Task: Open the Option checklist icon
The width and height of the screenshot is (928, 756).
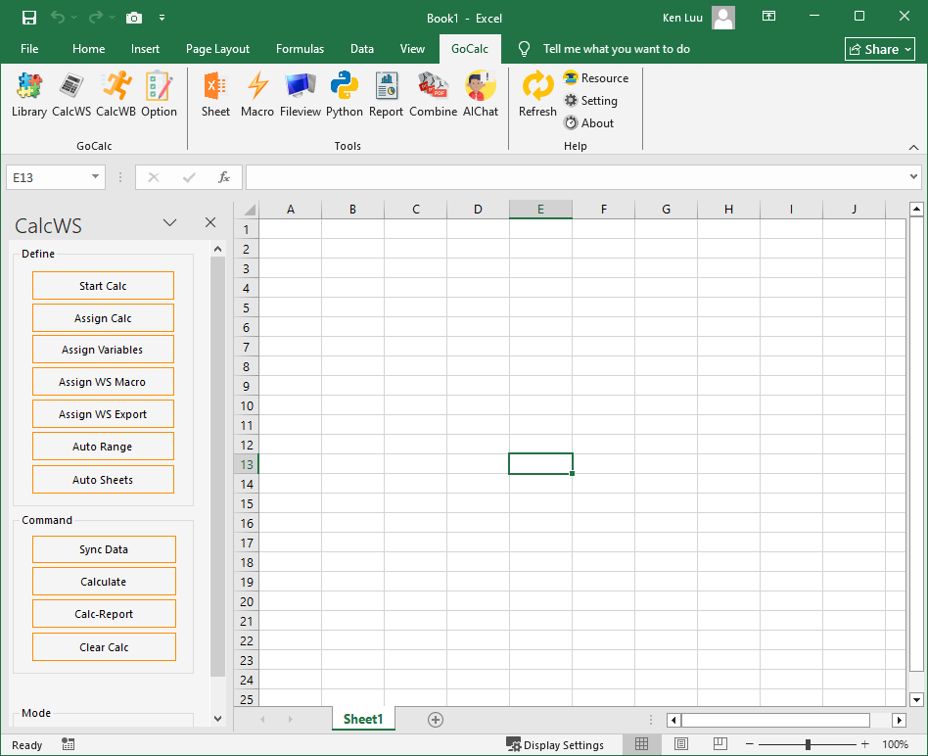Action: pyautogui.click(x=159, y=95)
